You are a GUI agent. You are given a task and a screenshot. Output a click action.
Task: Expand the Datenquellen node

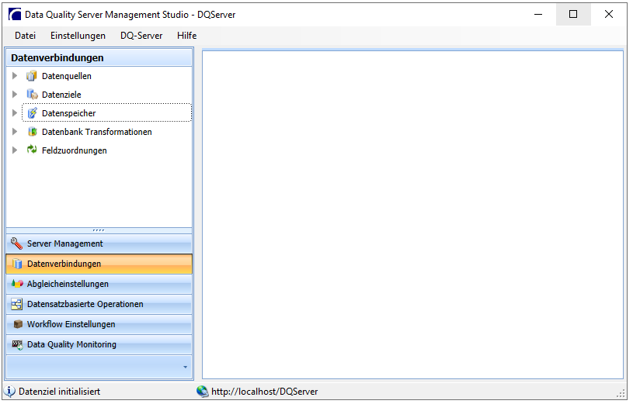click(x=15, y=76)
